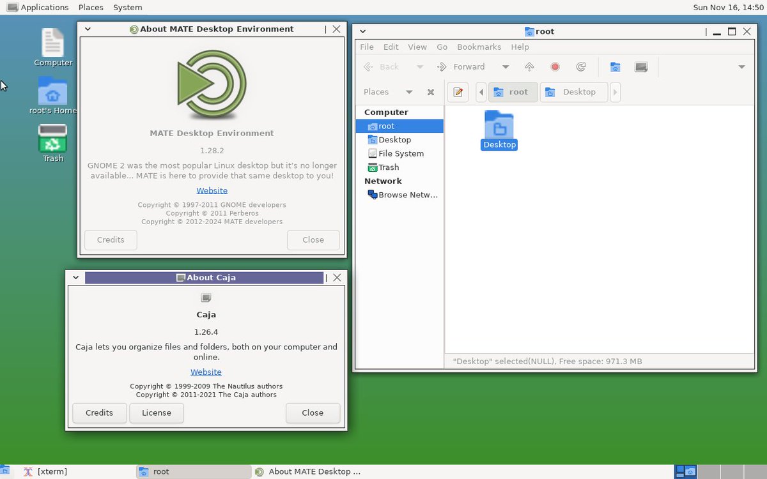Select Desktop in Places sidebar
767x479 pixels.
coord(399,140)
